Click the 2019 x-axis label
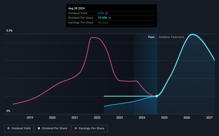219x136 pixels. tap(30, 118)
